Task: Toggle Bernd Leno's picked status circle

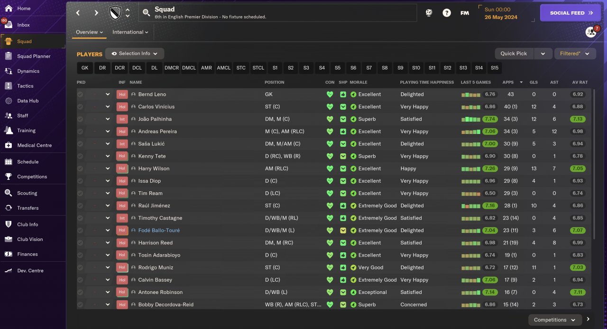Action: click(80, 94)
